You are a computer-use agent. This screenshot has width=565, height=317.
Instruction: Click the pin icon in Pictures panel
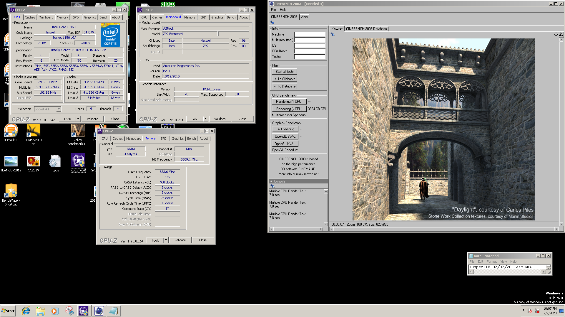pyautogui.click(x=333, y=34)
